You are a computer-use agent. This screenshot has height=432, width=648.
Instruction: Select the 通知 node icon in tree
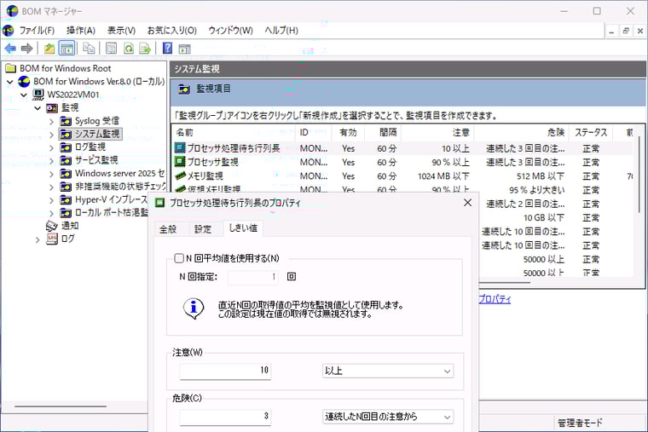[x=52, y=226]
